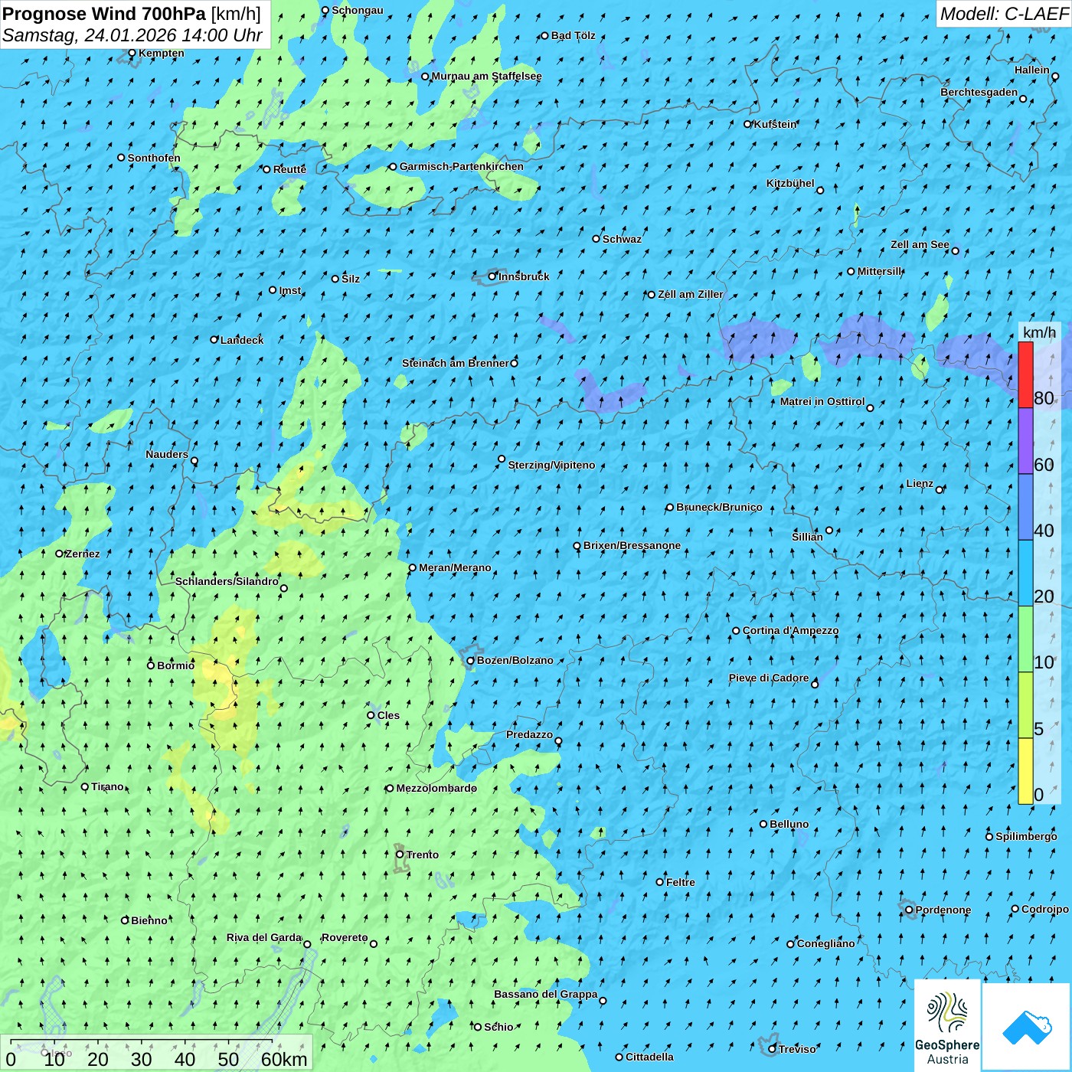Click the GeoSphere Austria logo
Image resolution: width=1072 pixels, height=1072 pixels.
[947, 1025]
